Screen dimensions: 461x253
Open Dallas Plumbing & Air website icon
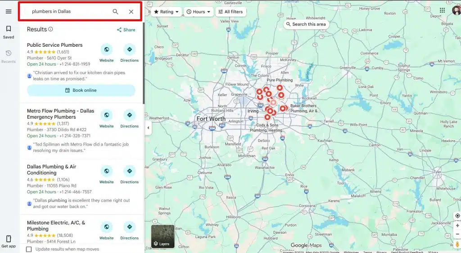106,171
